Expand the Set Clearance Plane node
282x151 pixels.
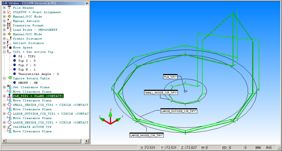click(x=4, y=87)
